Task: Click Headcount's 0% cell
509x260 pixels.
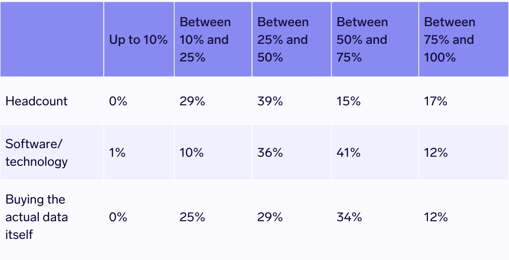Action: [118, 101]
